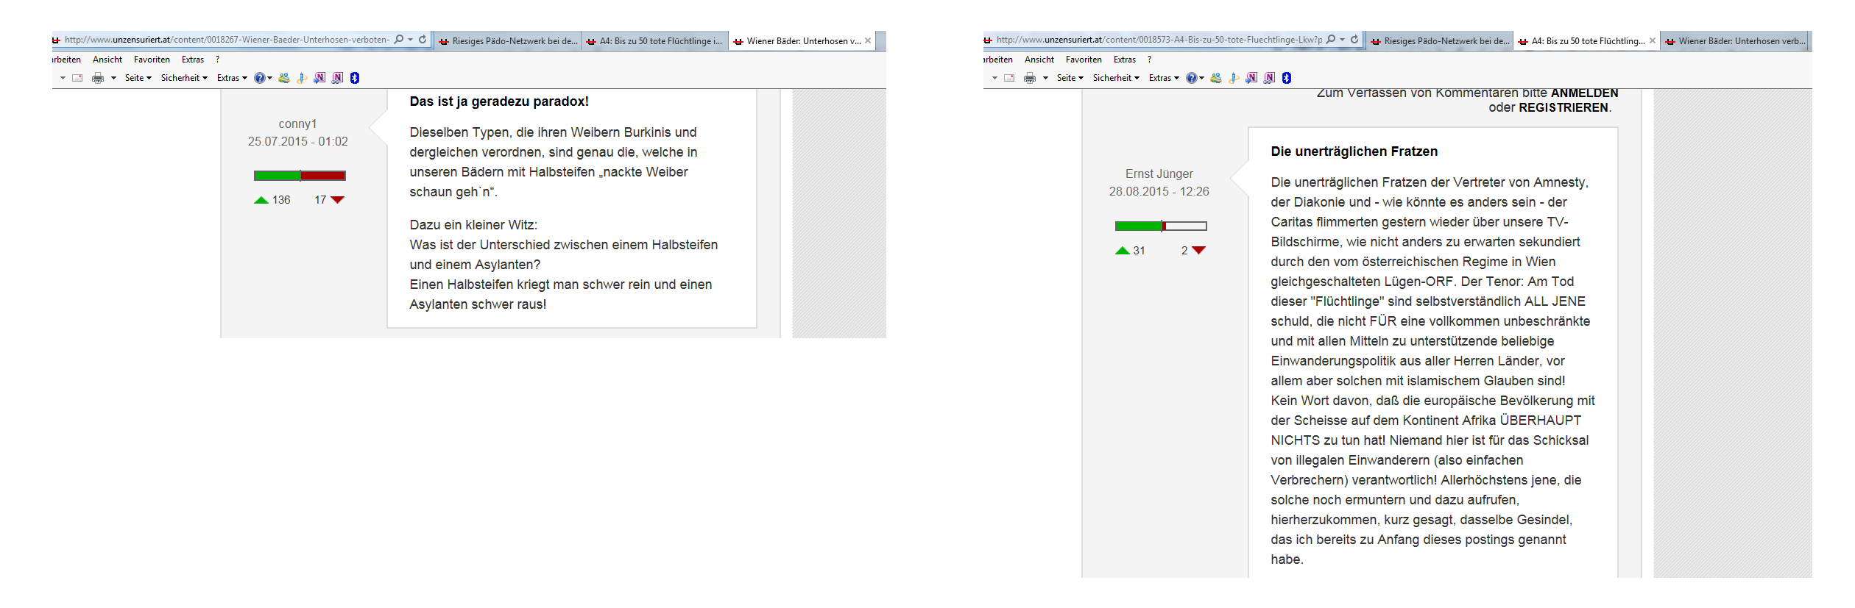Screen dimensions: 1855x608
Task: Open the printer options arrow in left window
Action: coord(113,78)
